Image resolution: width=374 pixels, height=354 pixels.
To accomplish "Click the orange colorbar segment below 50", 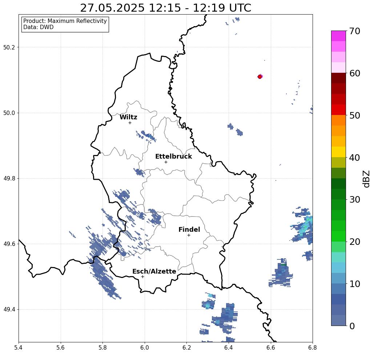I will 338,120.
